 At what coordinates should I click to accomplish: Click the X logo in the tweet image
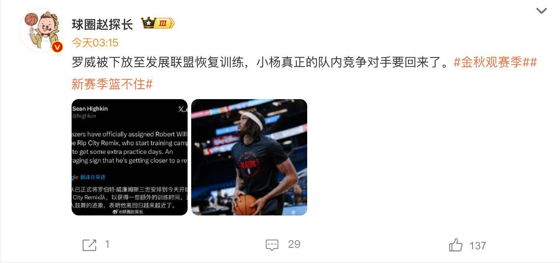[x=182, y=109]
